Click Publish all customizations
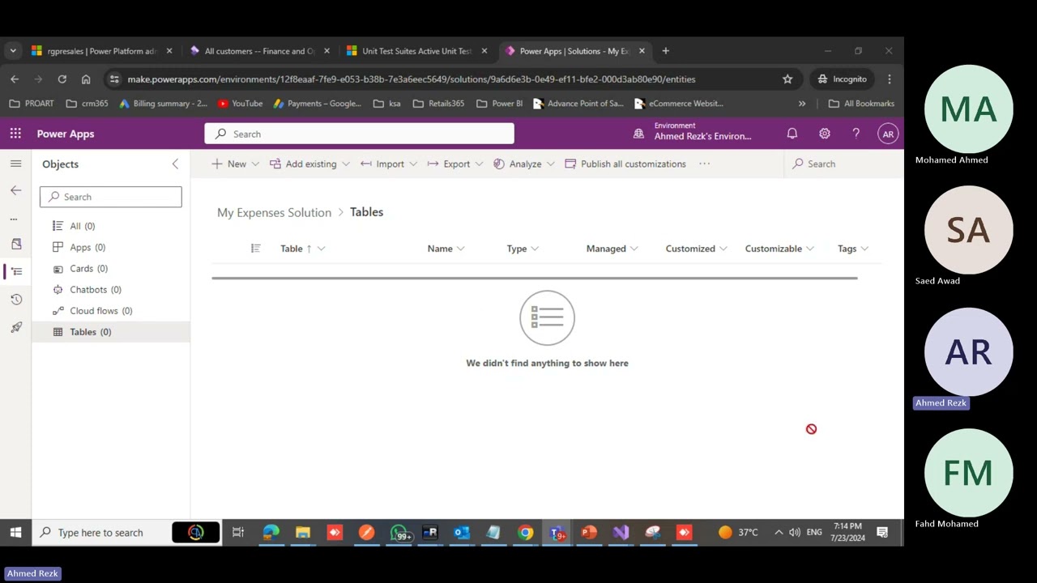This screenshot has width=1037, height=583. [625, 164]
